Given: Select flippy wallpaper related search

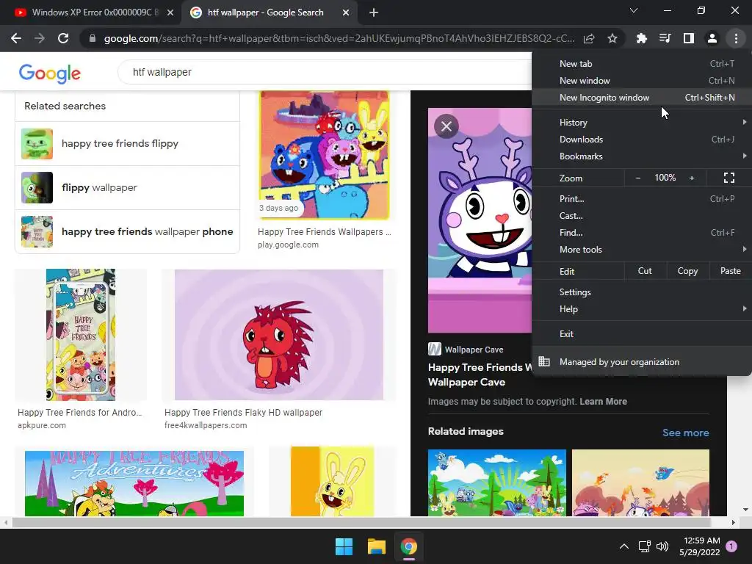Looking at the screenshot, I should (128, 187).
